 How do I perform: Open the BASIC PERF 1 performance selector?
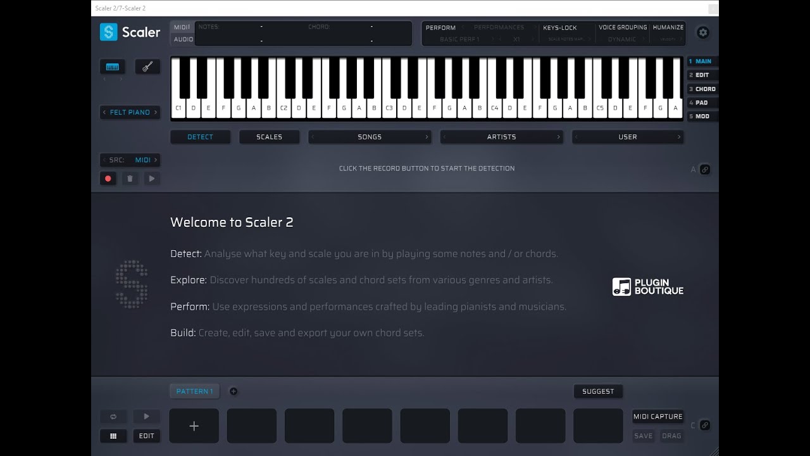[460, 39]
